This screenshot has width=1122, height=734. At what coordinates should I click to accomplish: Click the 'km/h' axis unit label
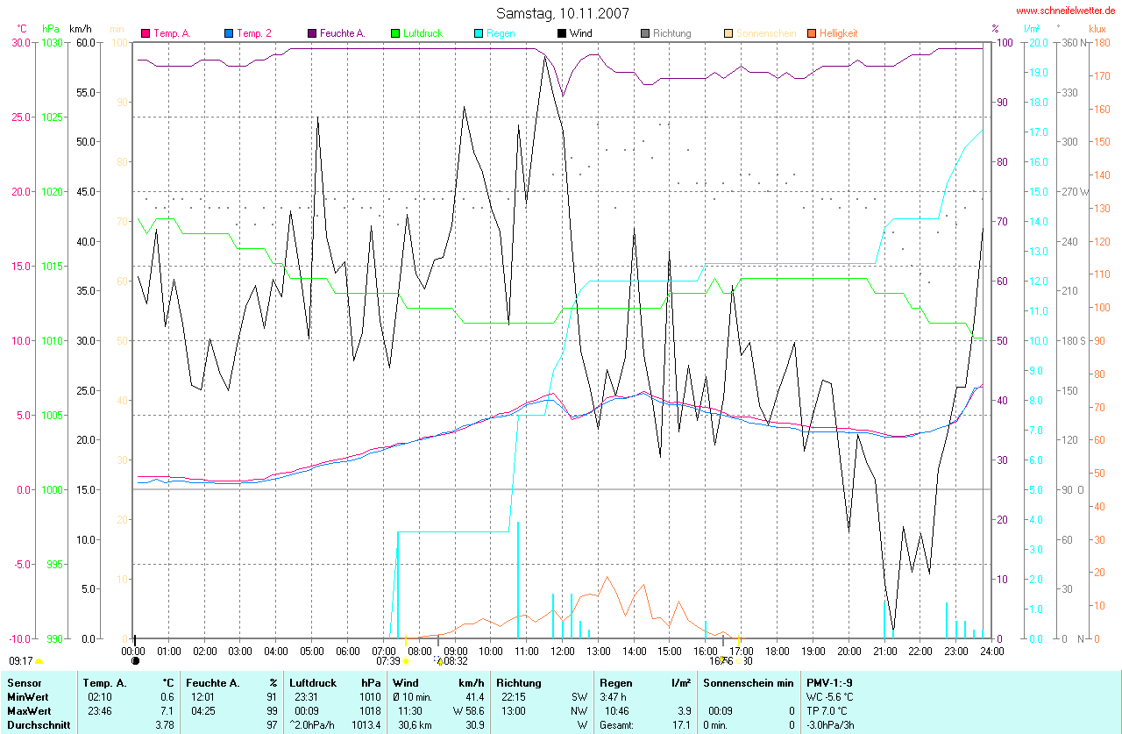(82, 29)
